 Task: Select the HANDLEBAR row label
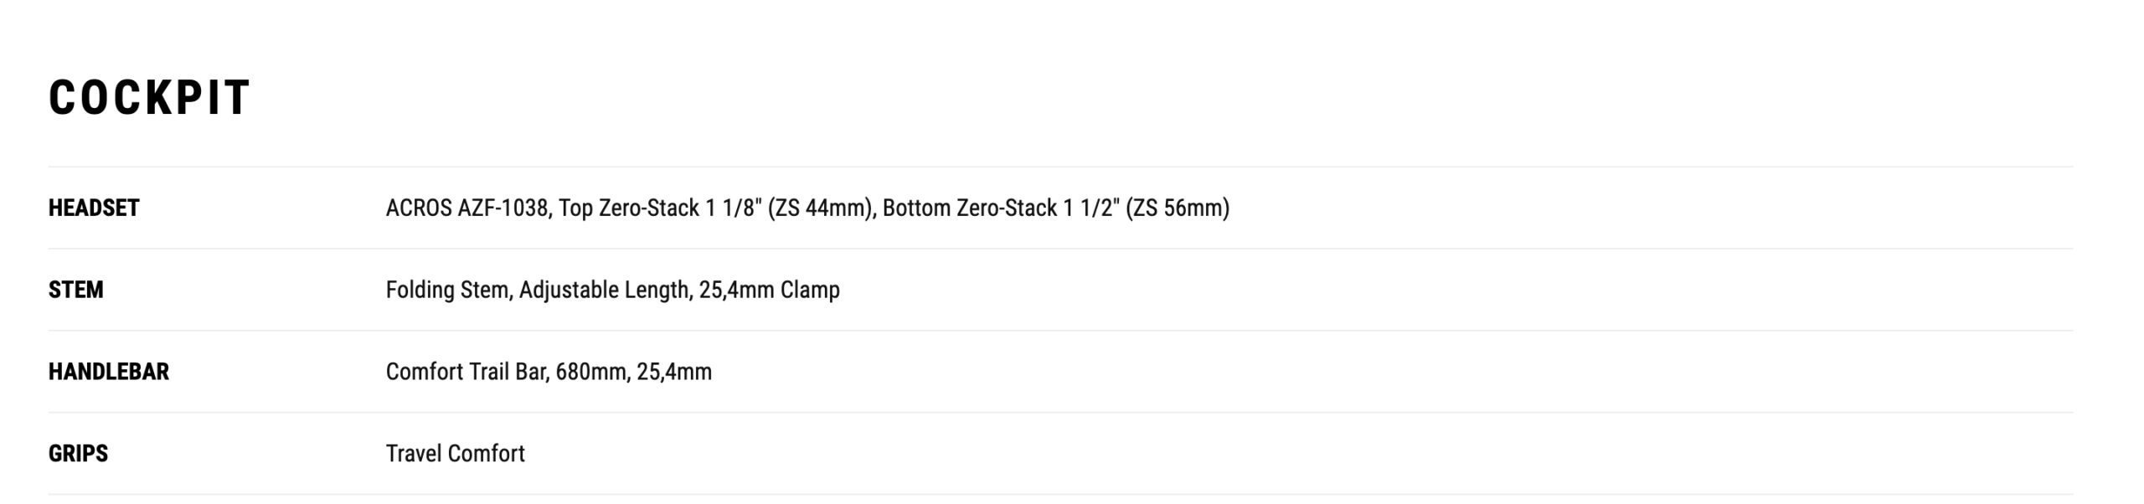[x=108, y=372]
